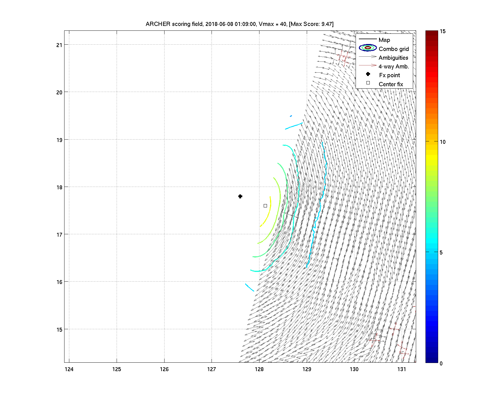Click the Combo grid ellipse icon in legend
Screen dimensions: 496x407
pyautogui.click(x=368, y=48)
